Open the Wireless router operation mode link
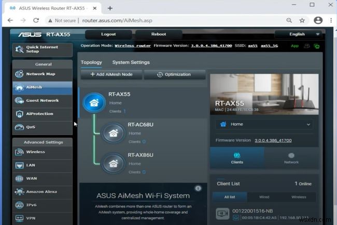This screenshot has height=225, width=337. [133, 46]
